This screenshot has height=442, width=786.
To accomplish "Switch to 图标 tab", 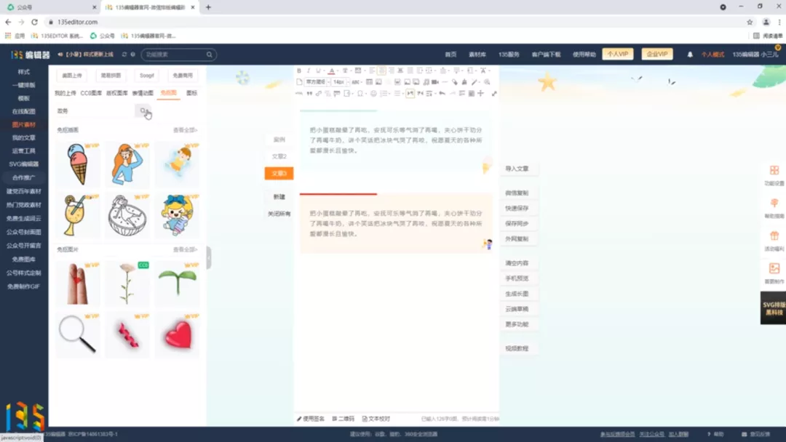I will pyautogui.click(x=192, y=93).
